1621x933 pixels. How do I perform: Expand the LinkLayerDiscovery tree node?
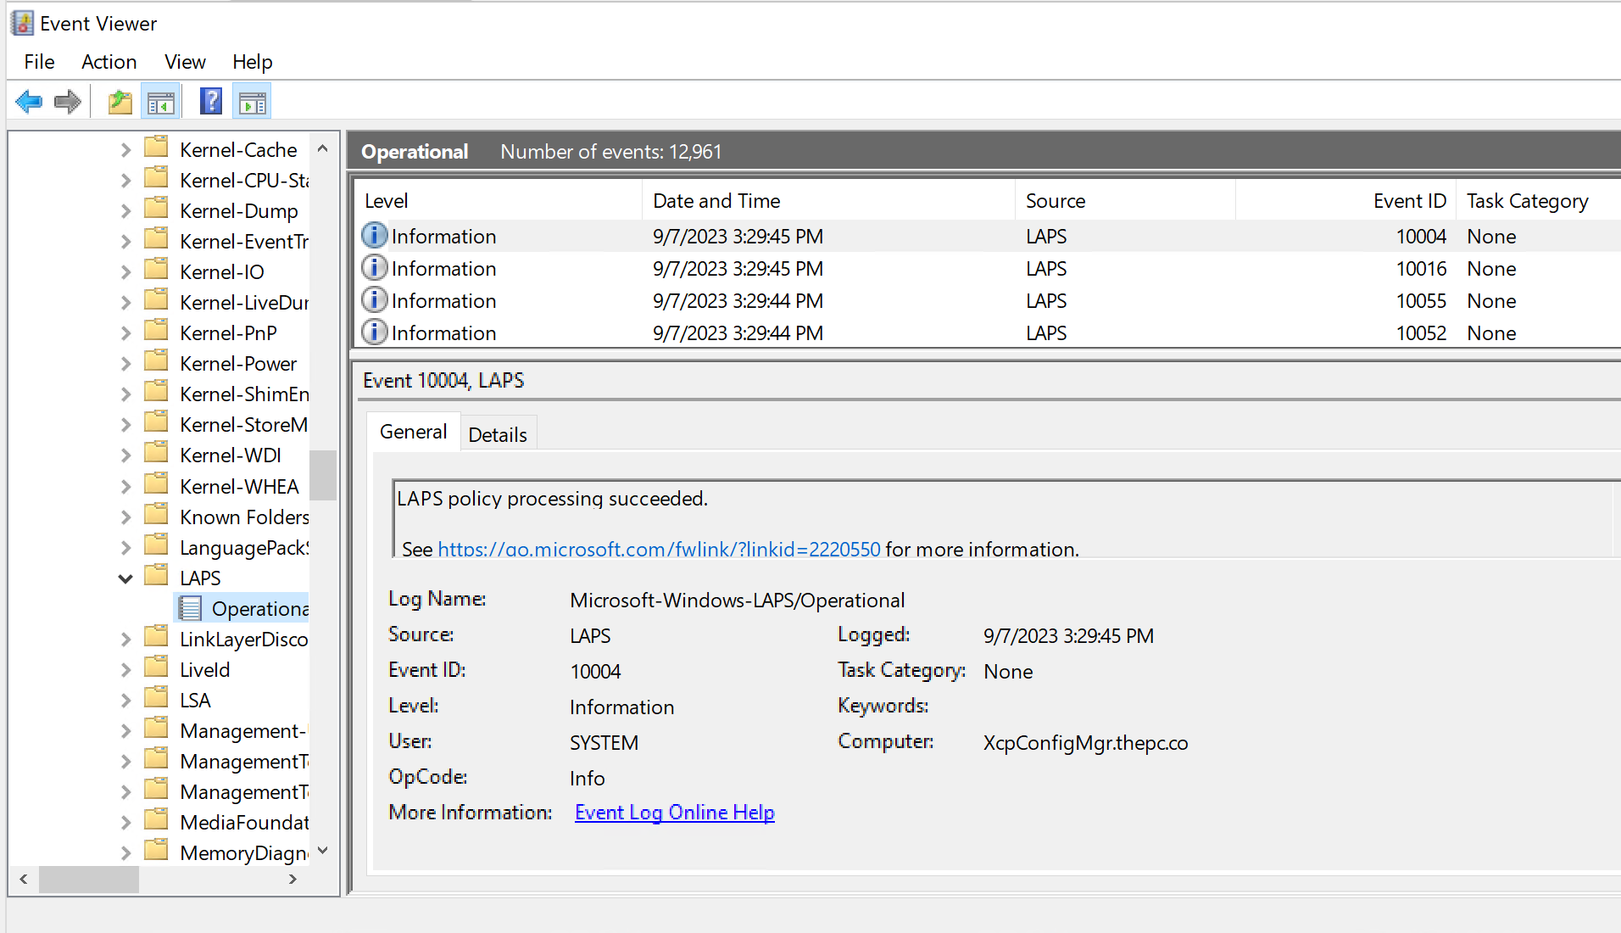pos(125,640)
